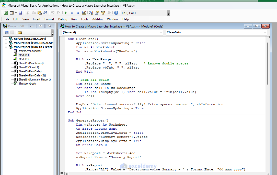277x175 pixels.
Task: Open the Help menu
Action: pos(125,19)
